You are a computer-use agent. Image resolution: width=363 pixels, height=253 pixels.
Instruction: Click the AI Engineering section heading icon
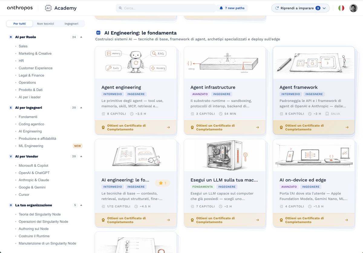pos(98,33)
